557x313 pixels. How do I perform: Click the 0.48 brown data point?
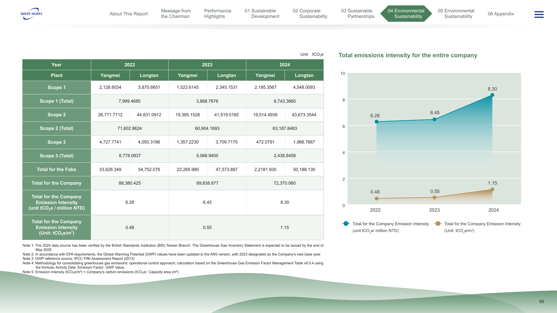[376, 198]
